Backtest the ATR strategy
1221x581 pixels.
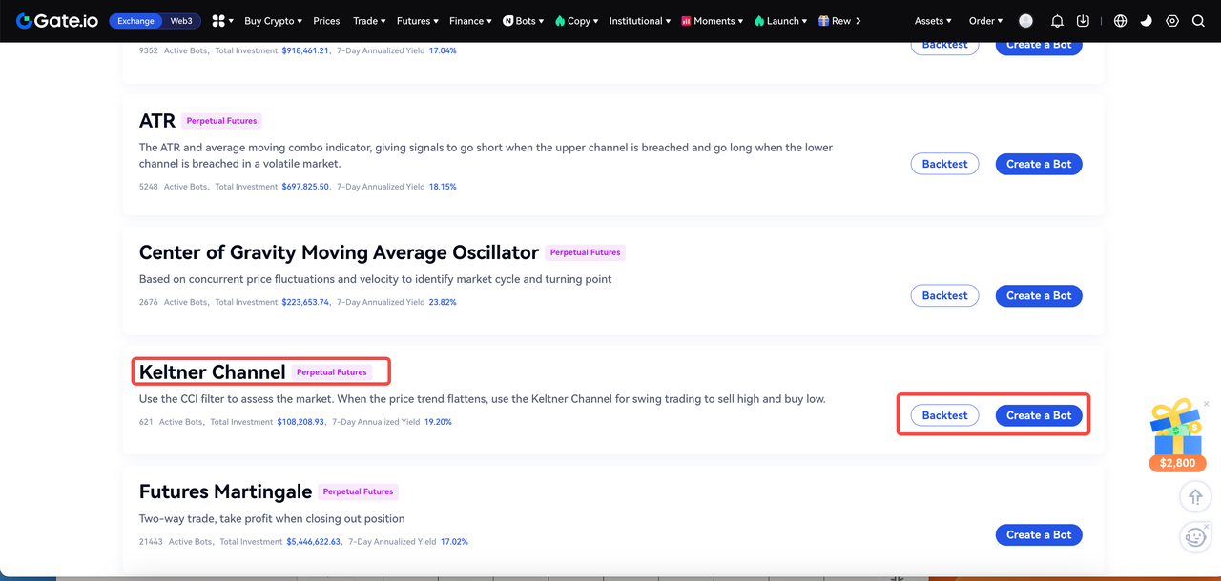tap(944, 164)
